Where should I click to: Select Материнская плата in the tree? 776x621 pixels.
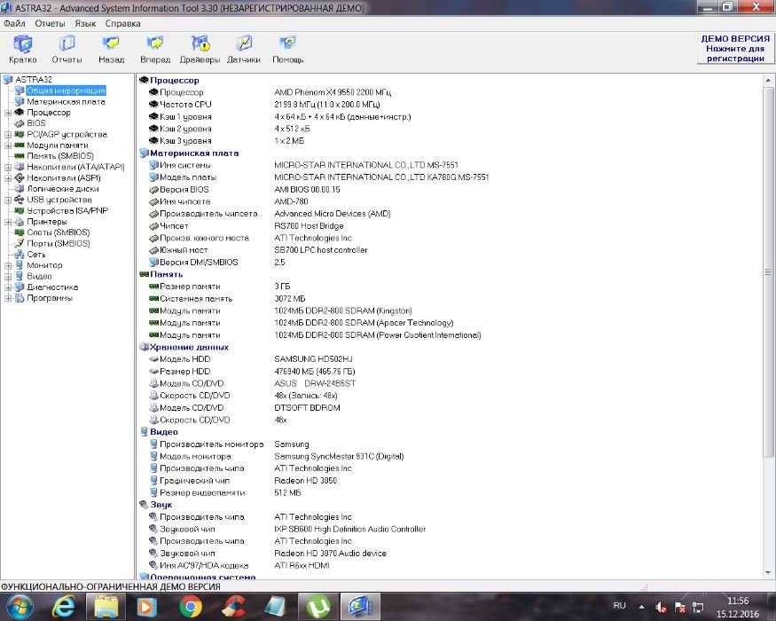click(66, 101)
